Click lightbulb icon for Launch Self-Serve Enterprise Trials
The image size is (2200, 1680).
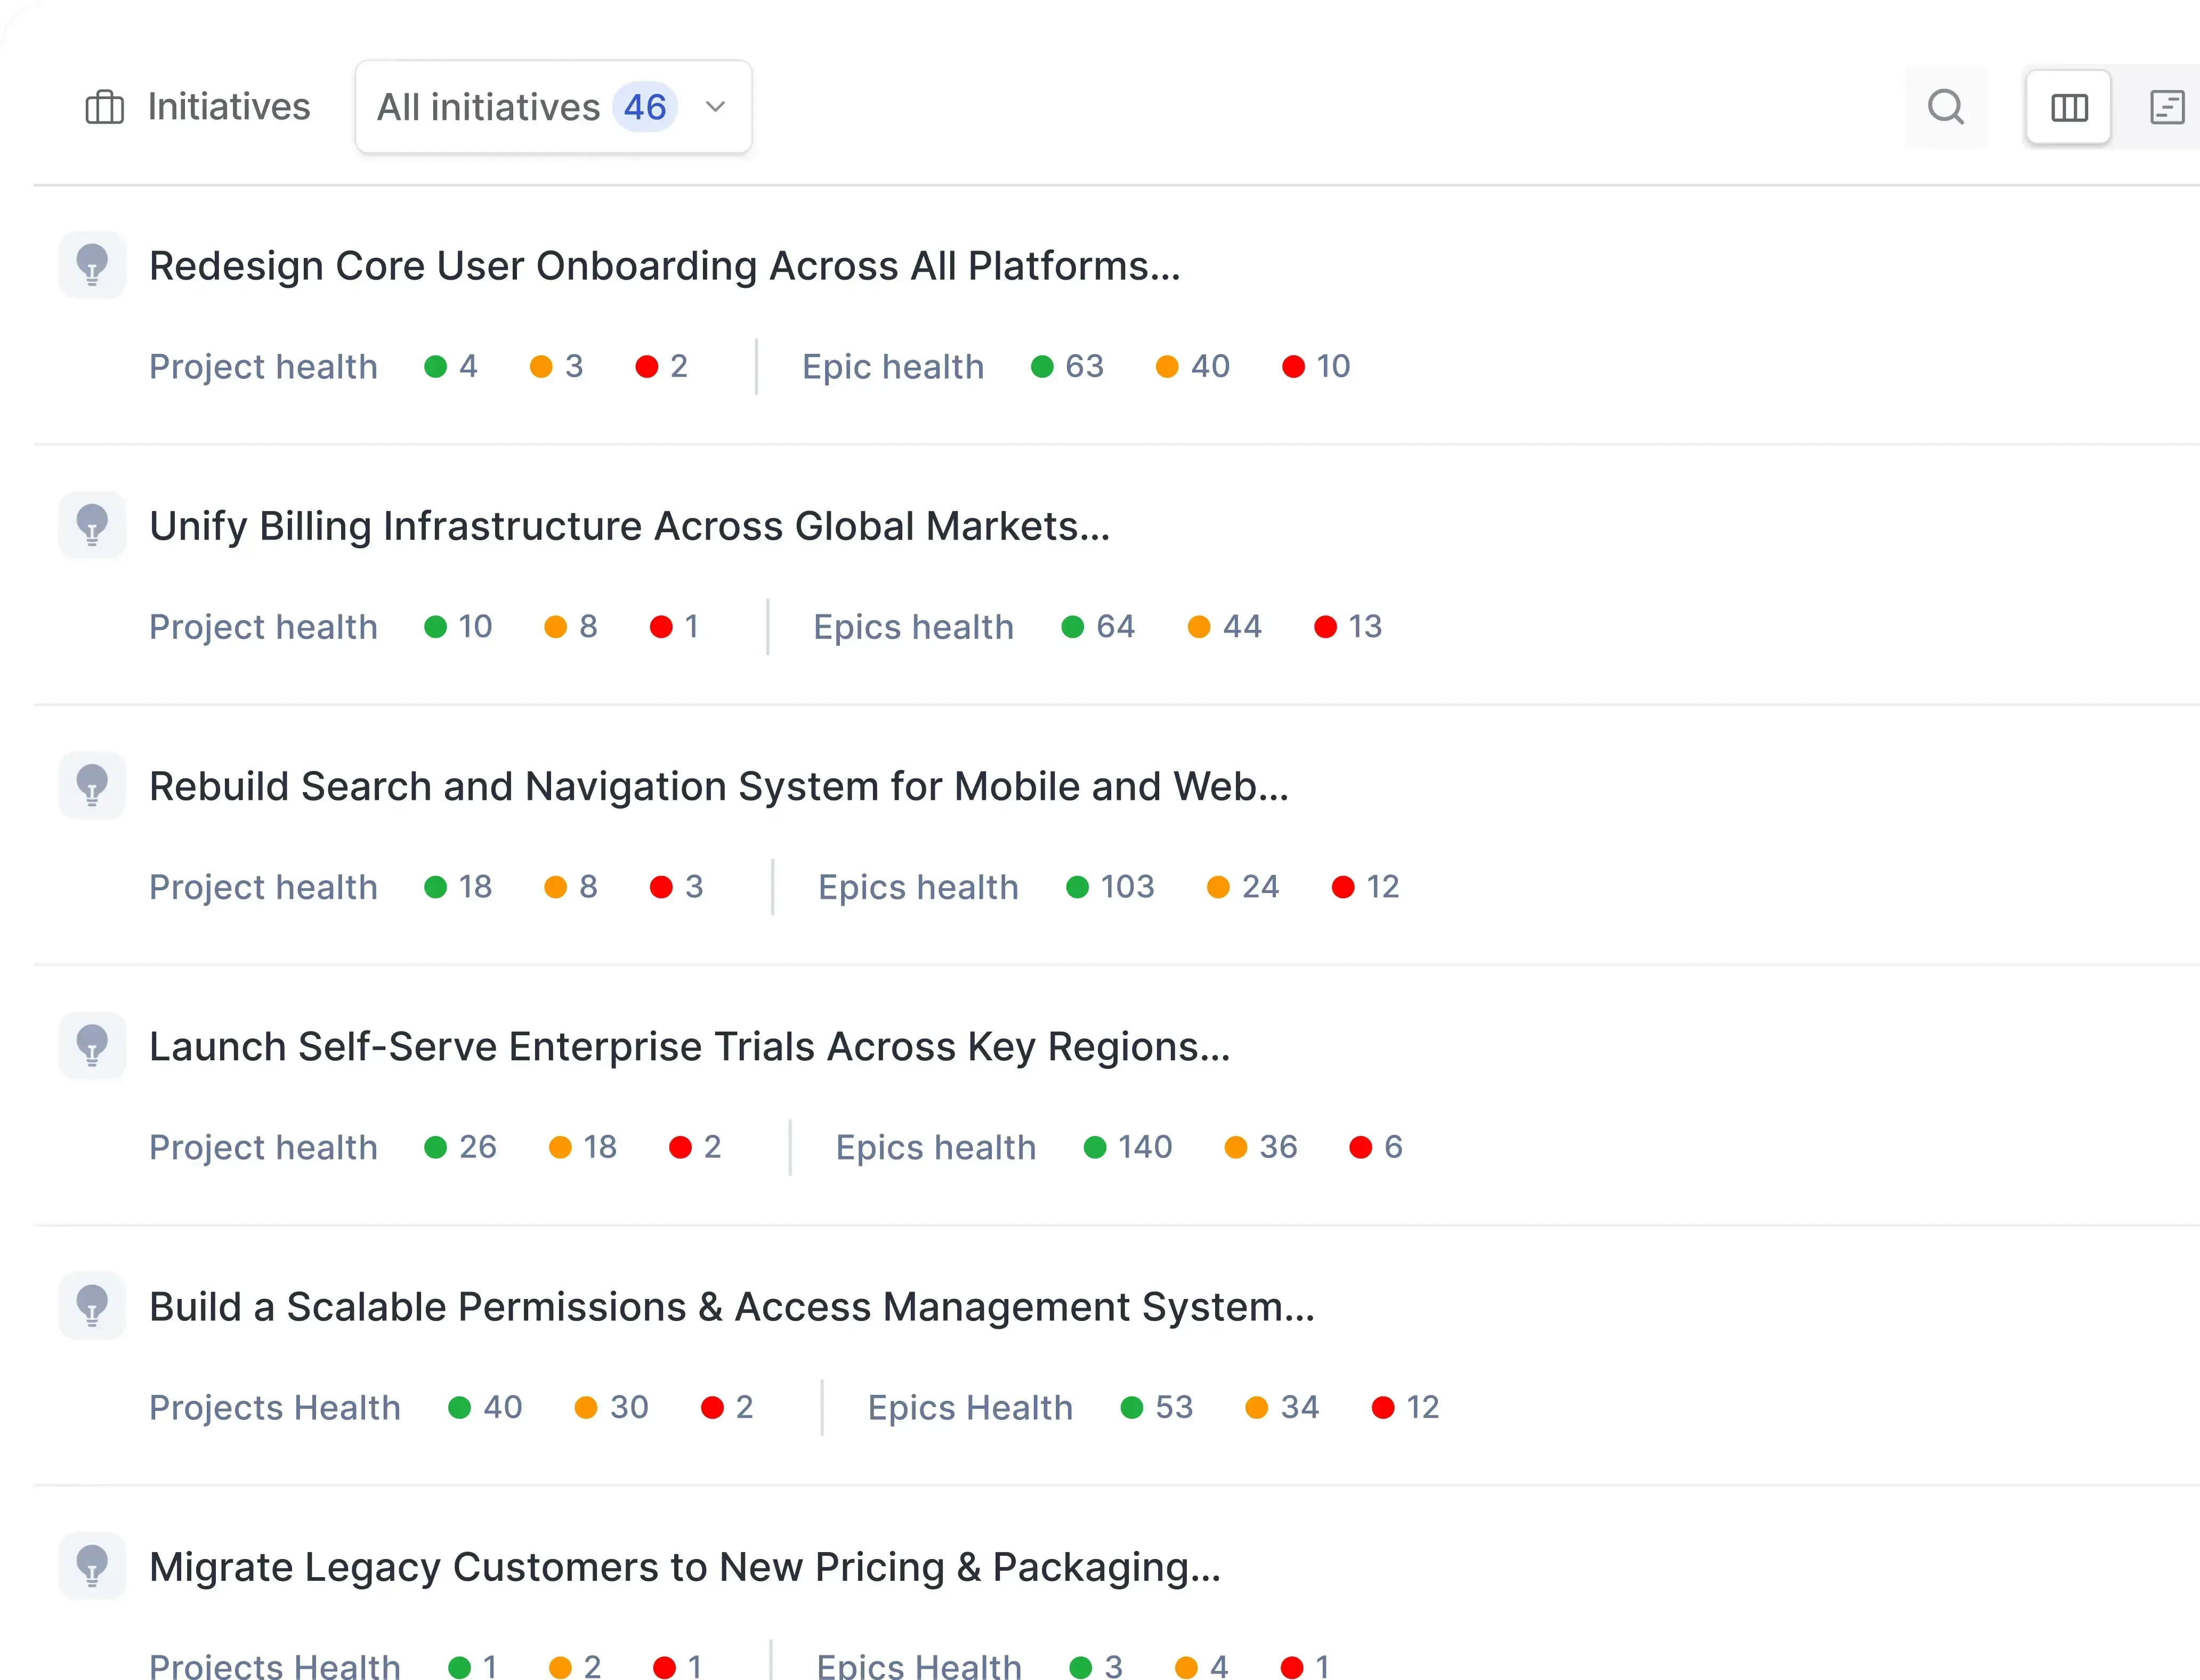92,1045
